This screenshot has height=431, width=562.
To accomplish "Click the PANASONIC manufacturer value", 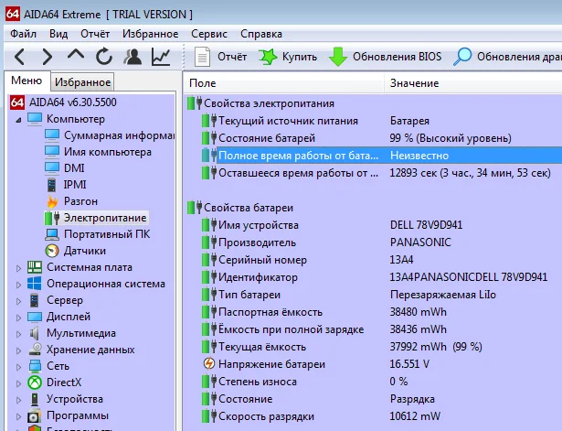I will (420, 242).
